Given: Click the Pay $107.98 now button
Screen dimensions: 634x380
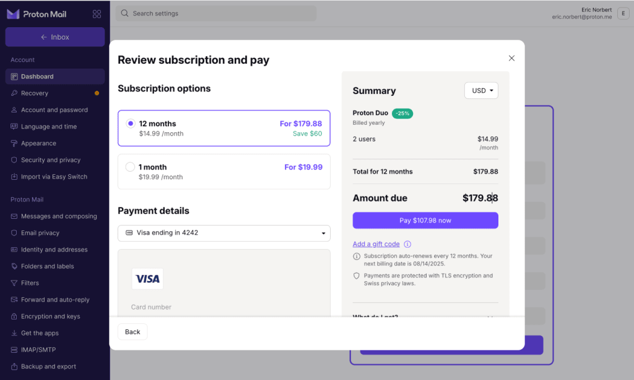Looking at the screenshot, I should pyautogui.click(x=425, y=220).
